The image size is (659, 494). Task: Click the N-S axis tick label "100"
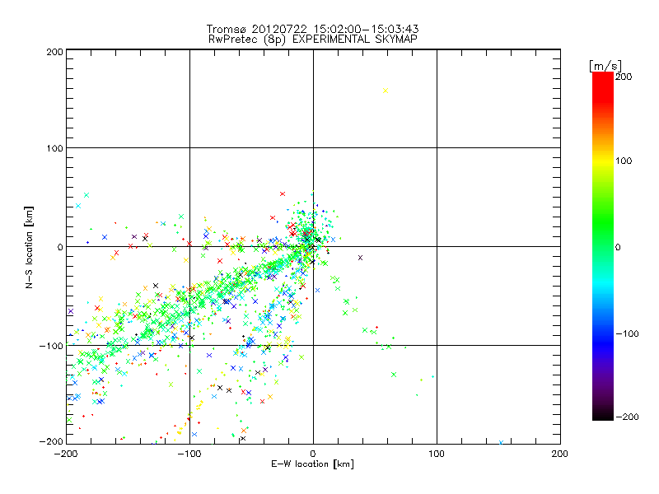pos(54,148)
